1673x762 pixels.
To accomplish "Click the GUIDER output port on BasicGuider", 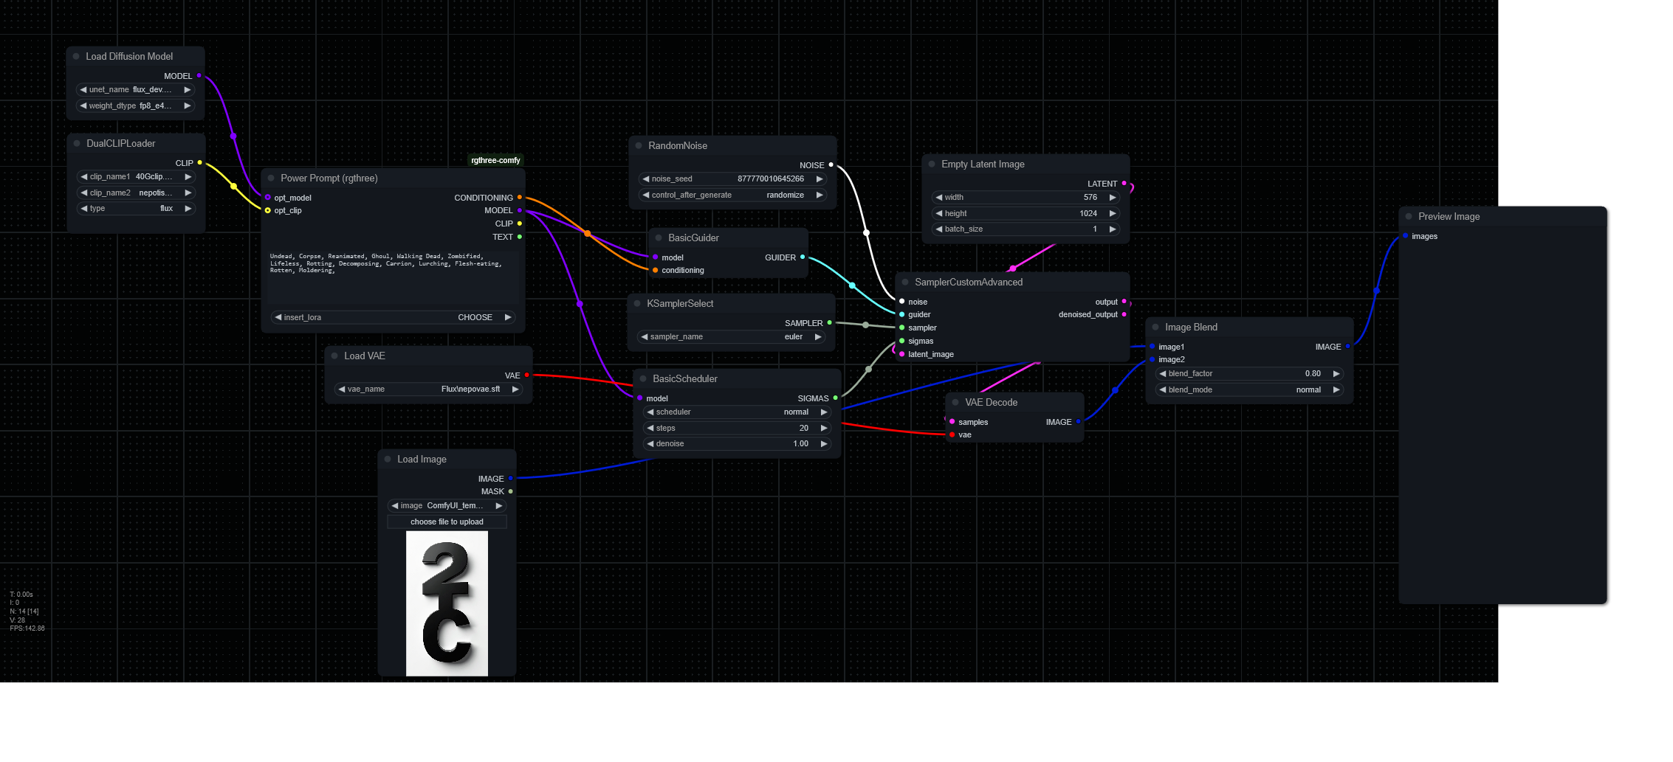I will point(803,257).
